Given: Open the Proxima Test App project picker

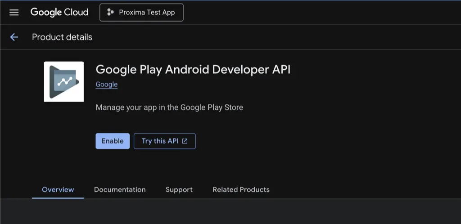Looking at the screenshot, I should coord(141,12).
